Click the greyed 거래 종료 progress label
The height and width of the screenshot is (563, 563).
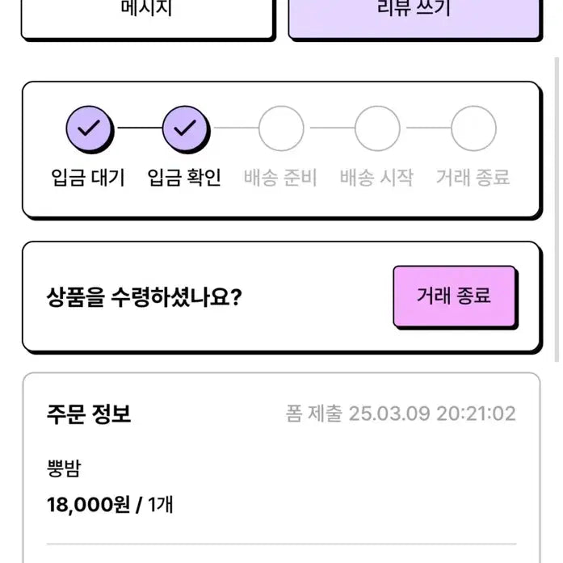(x=473, y=178)
